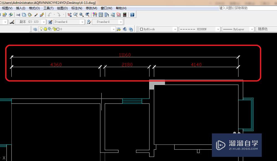Select the Zoom Realtime magnifier tool
The image size is (277, 161).
[75, 15]
